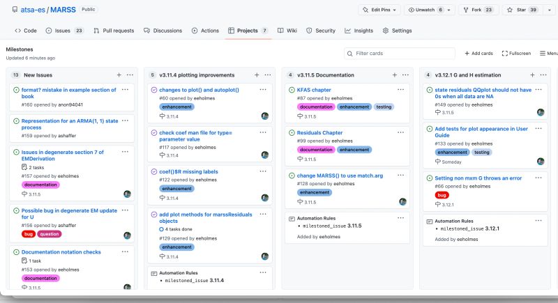Viewport: 558px width, 303px height.
Task: Click the repository icon beside atsa-es
Action: [x=15, y=10]
